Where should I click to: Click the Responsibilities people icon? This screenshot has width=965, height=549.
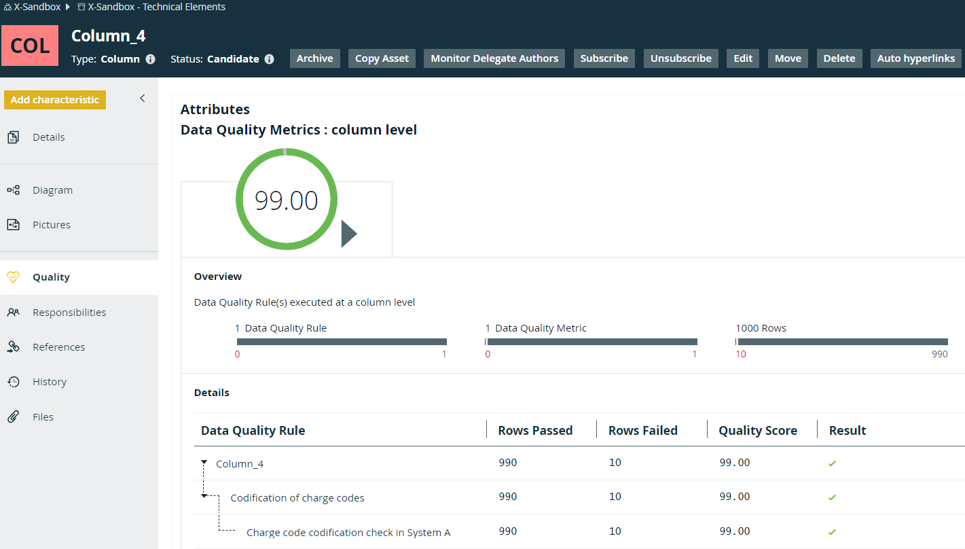click(x=13, y=313)
